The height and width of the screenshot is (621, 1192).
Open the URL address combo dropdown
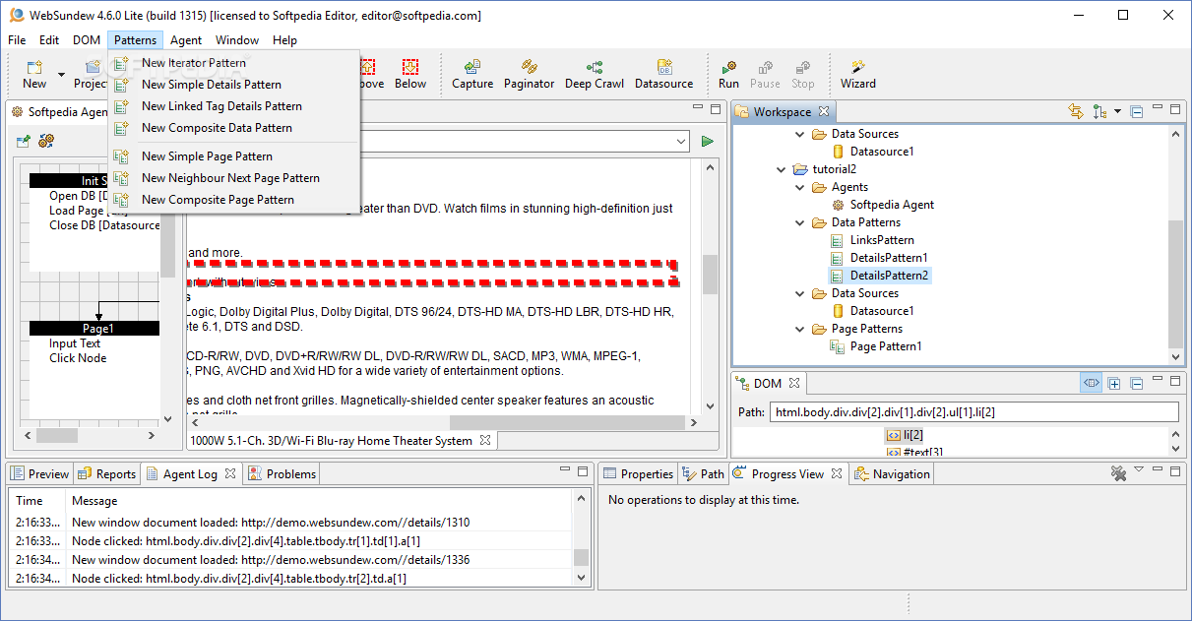coord(681,142)
